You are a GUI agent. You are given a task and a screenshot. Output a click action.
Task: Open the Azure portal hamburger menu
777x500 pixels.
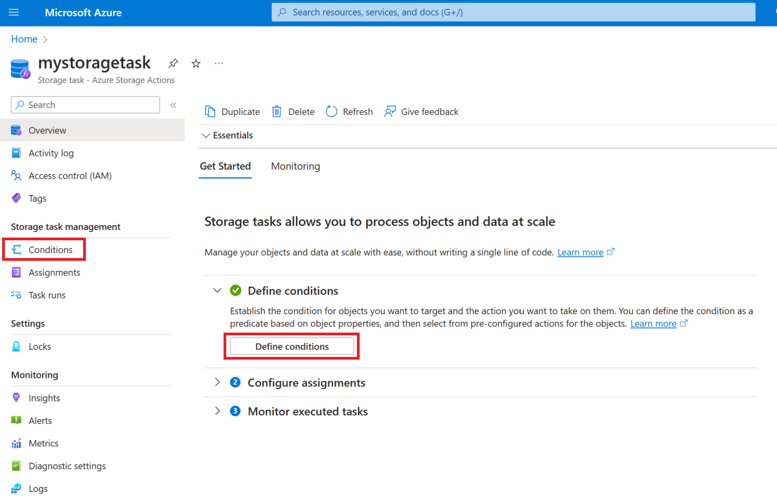pos(14,12)
